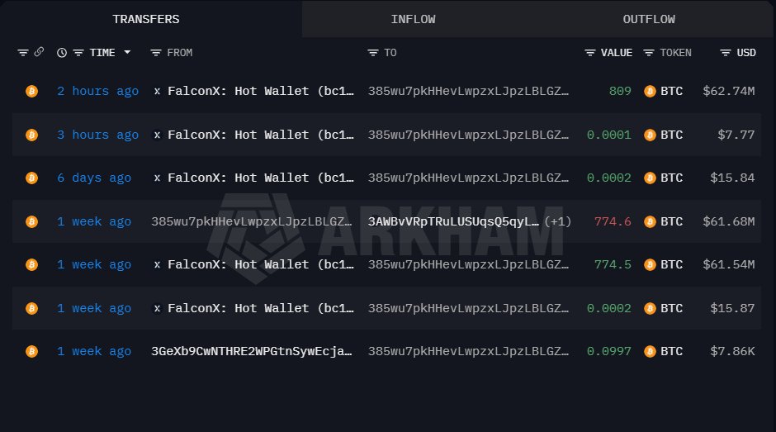Open recipient 385wu7pkH address in 809 row
Viewport: 776px width, 432px height.
(468, 91)
